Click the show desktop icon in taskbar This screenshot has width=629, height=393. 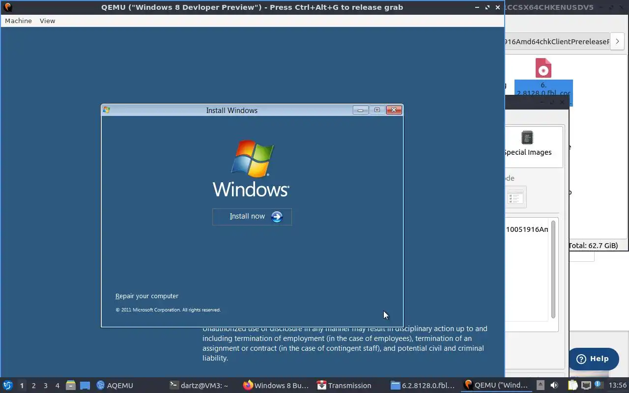85,385
